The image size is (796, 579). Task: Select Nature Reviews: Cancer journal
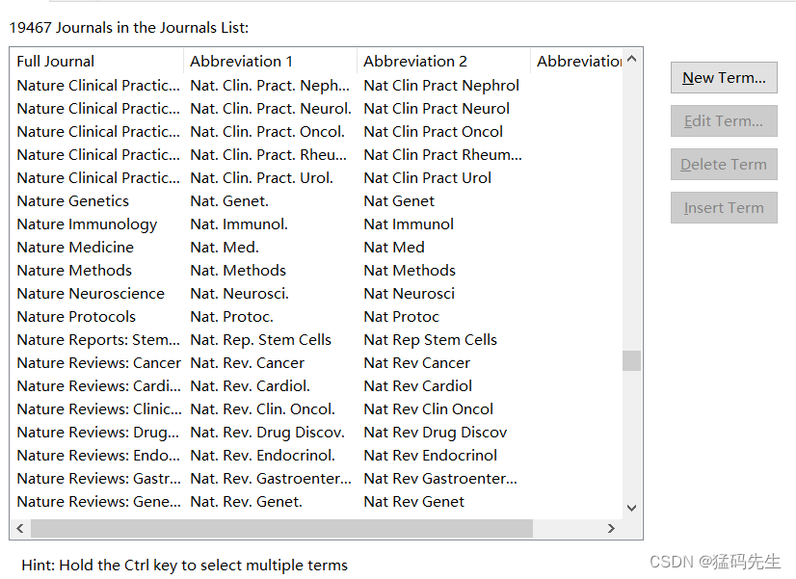pyautogui.click(x=98, y=363)
